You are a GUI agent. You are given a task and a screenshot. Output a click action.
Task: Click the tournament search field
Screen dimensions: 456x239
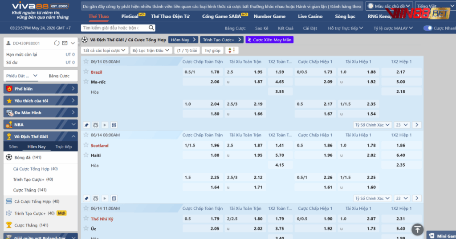(x=114, y=28)
